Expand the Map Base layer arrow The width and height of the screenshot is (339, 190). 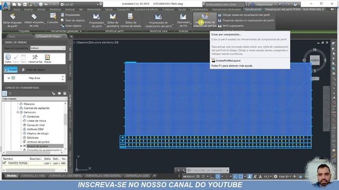pos(8,78)
